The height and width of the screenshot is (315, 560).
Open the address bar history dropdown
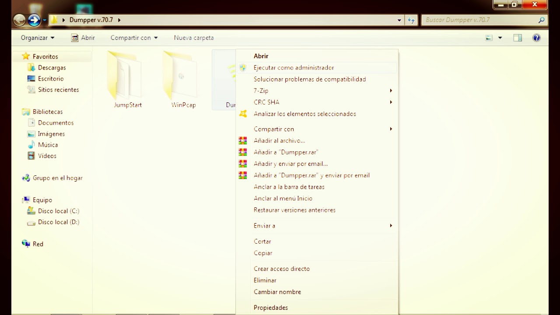tap(399, 20)
